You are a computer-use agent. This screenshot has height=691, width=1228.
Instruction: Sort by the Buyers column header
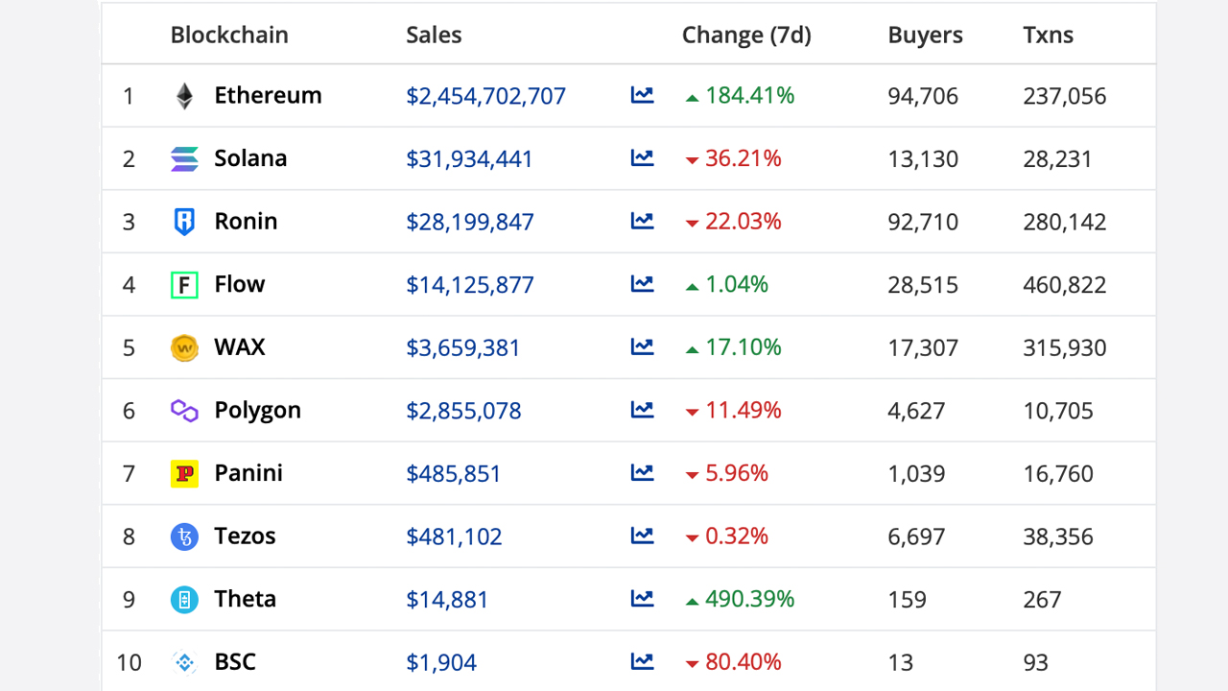(925, 35)
